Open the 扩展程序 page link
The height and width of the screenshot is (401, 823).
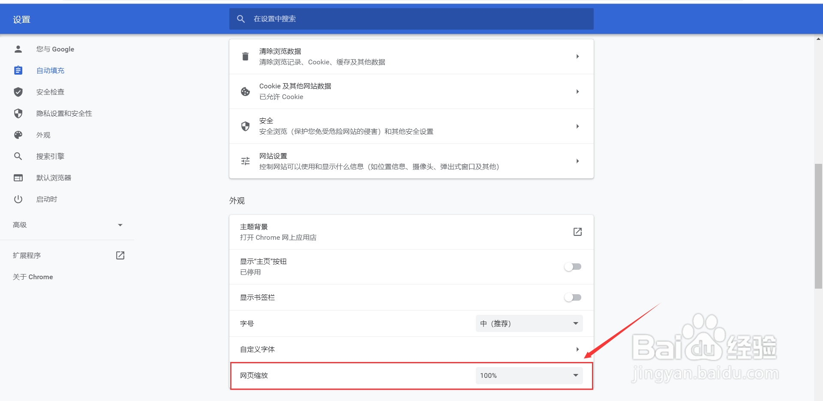click(x=27, y=255)
